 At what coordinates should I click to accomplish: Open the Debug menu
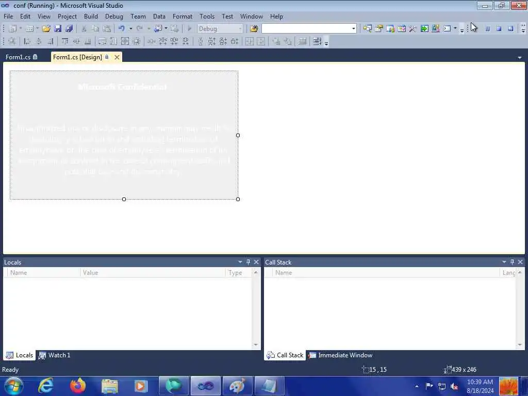pos(114,16)
